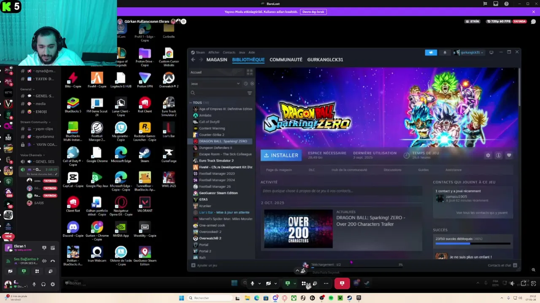Click the library search field

click(x=218, y=93)
